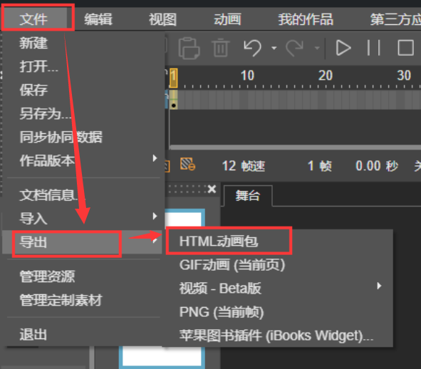Stop the animation playback

click(x=405, y=48)
